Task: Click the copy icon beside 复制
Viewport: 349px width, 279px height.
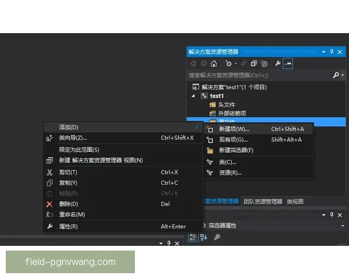Action: click(49, 183)
